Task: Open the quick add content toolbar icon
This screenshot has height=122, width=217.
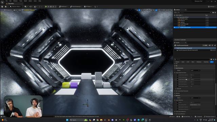Action: click(26, 7)
